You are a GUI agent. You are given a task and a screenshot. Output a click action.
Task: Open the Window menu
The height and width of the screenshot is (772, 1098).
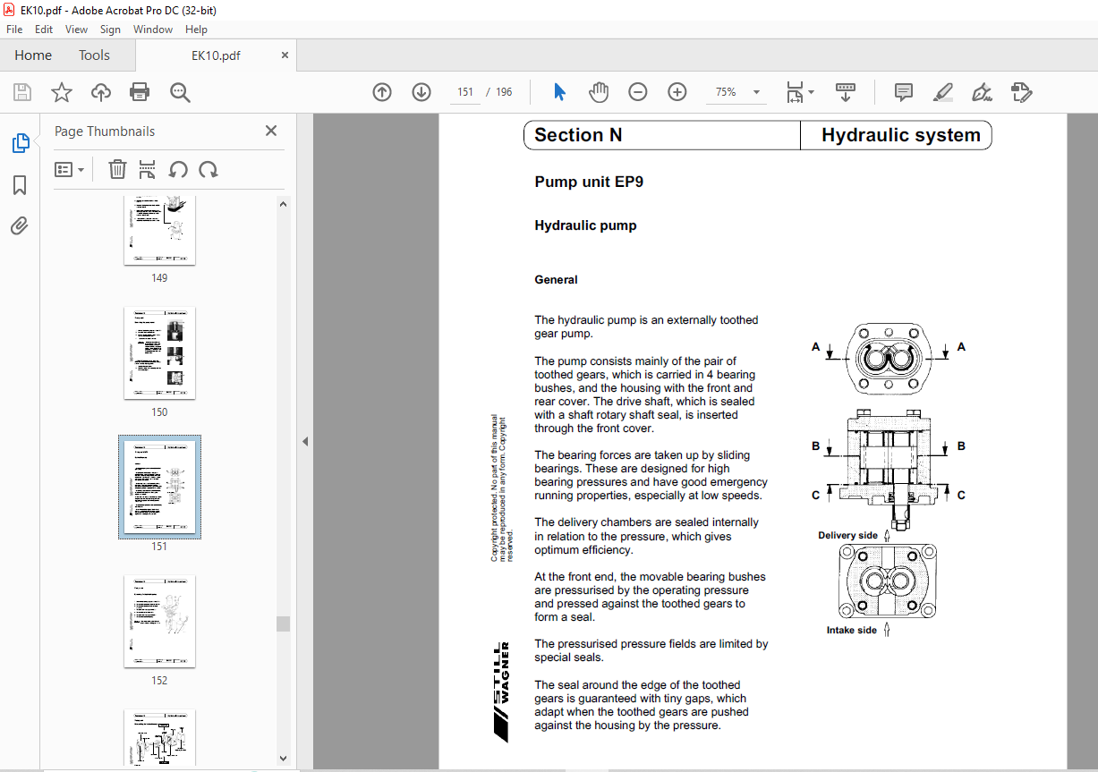point(153,30)
